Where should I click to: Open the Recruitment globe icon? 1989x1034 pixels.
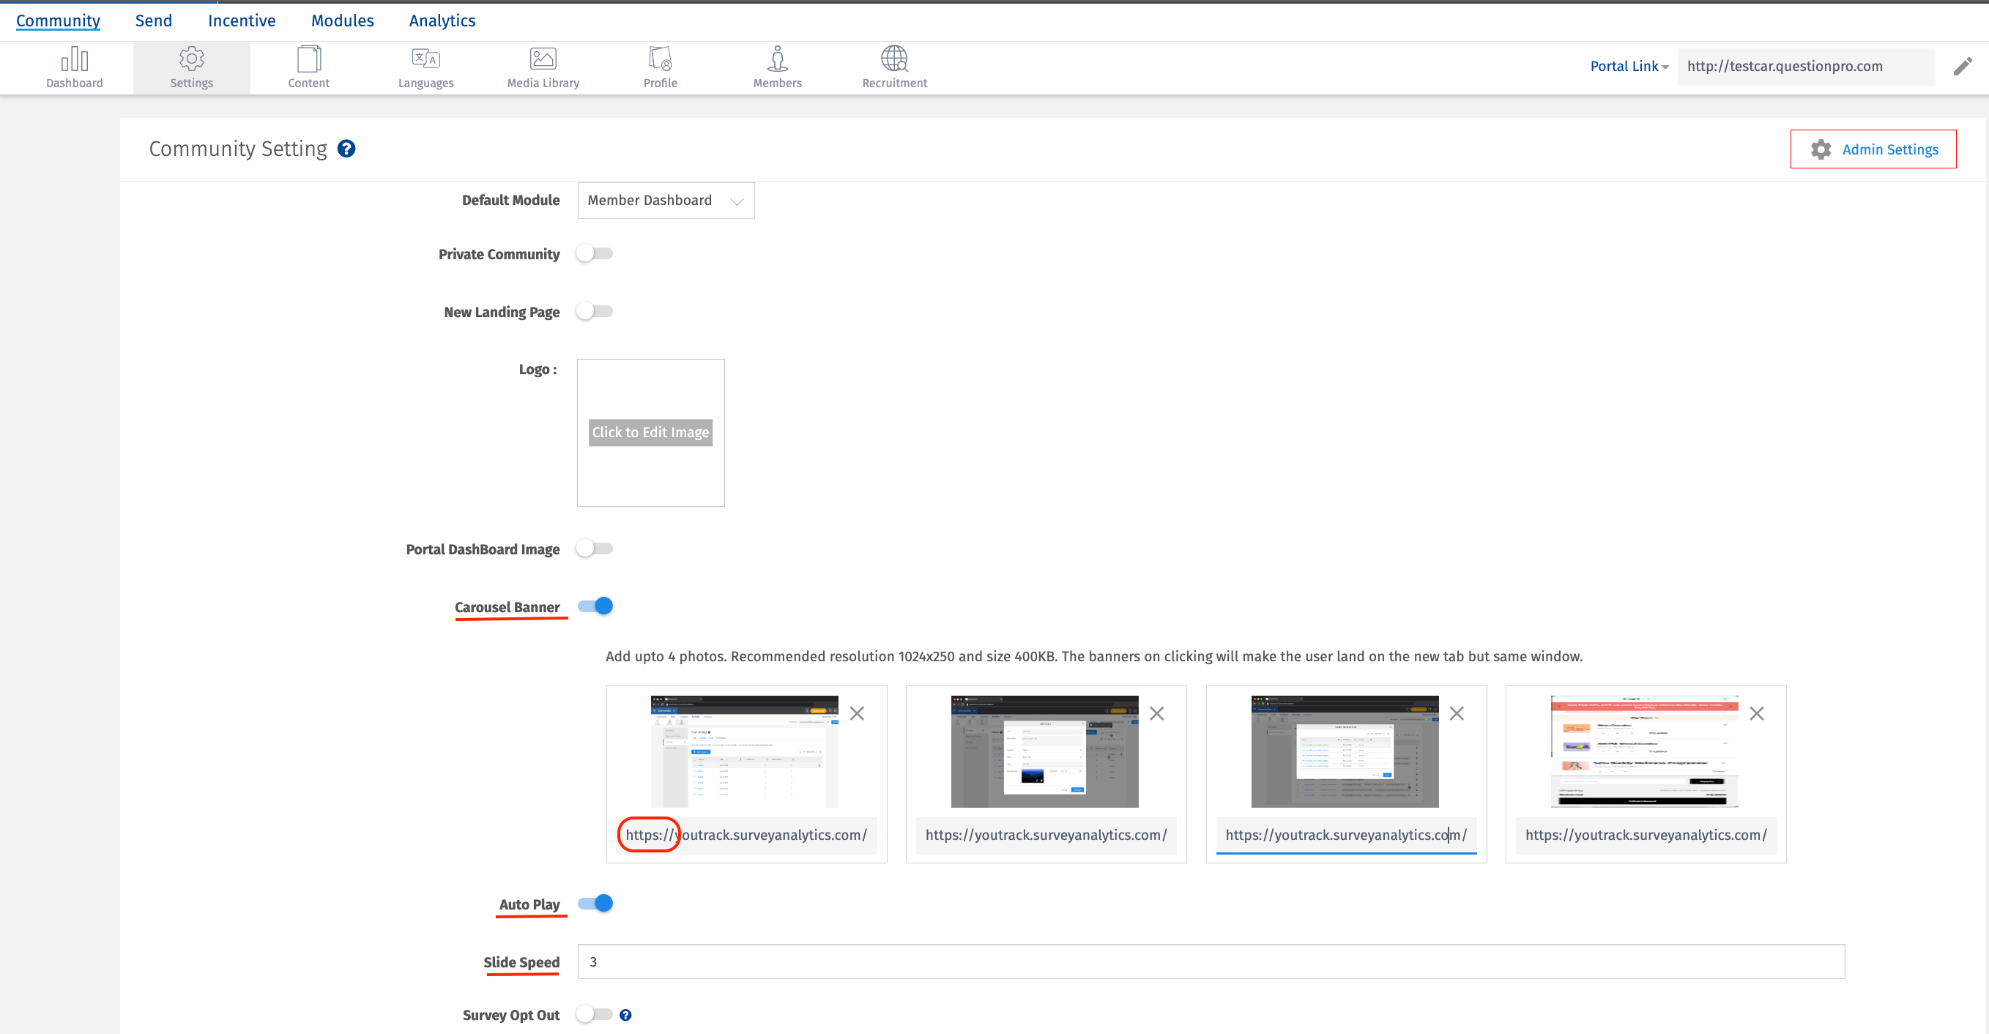tap(894, 59)
